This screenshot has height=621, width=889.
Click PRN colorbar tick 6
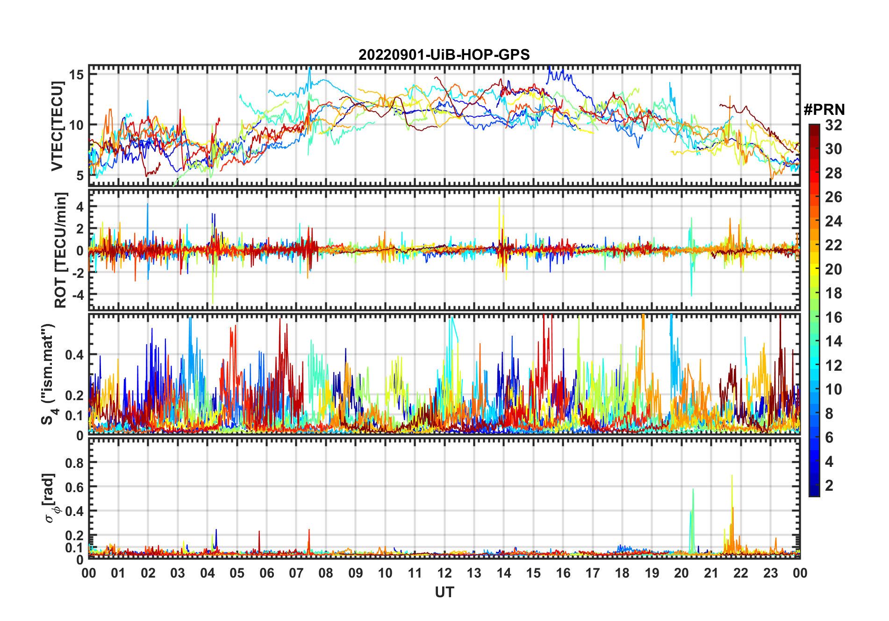tap(829, 438)
